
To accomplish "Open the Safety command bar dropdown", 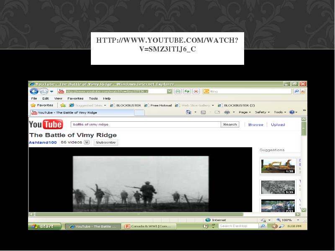I will (262, 112).
